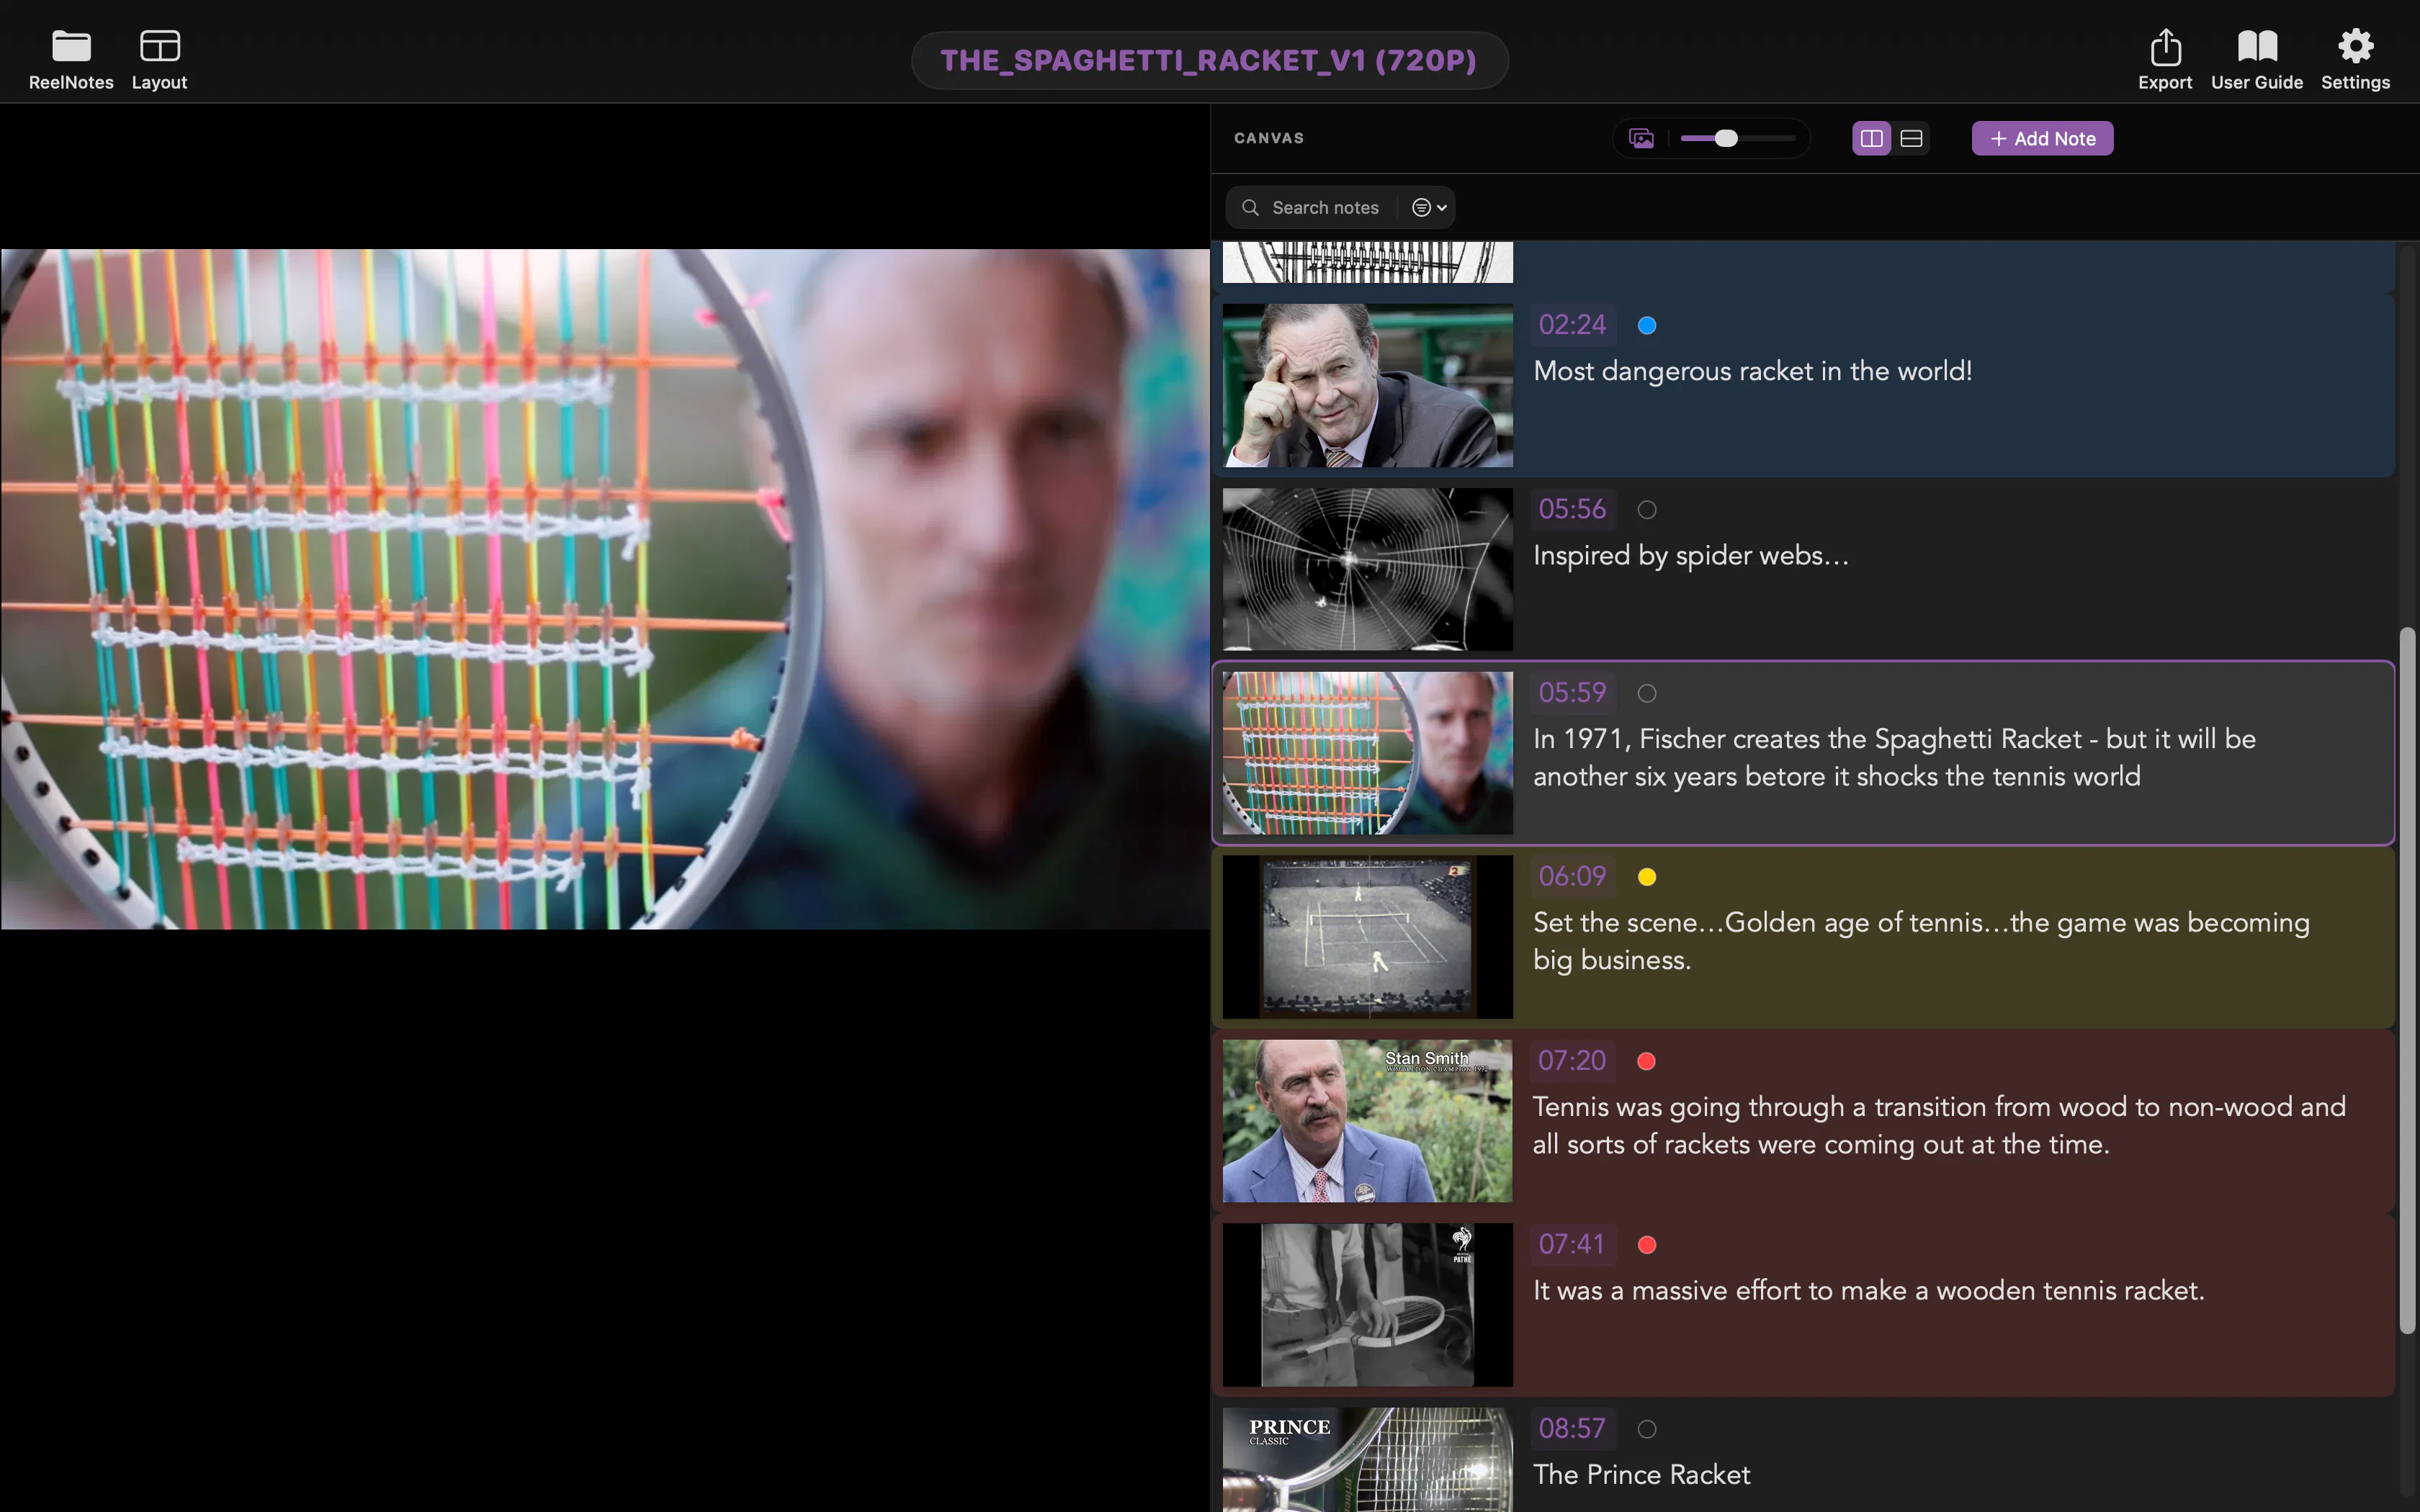The width and height of the screenshot is (2420, 1512).
Task: Select the wooden racket making thumbnail
Action: (1367, 1305)
